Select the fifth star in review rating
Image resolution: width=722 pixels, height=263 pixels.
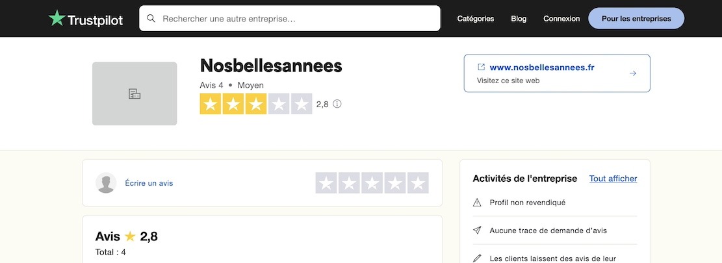pos(418,183)
